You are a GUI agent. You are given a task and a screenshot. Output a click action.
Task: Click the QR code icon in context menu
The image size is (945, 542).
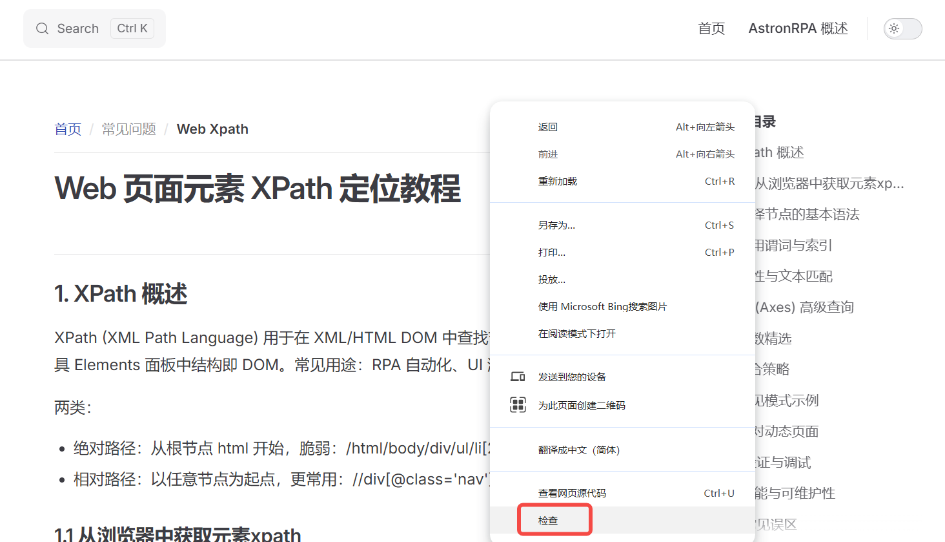pyautogui.click(x=518, y=405)
